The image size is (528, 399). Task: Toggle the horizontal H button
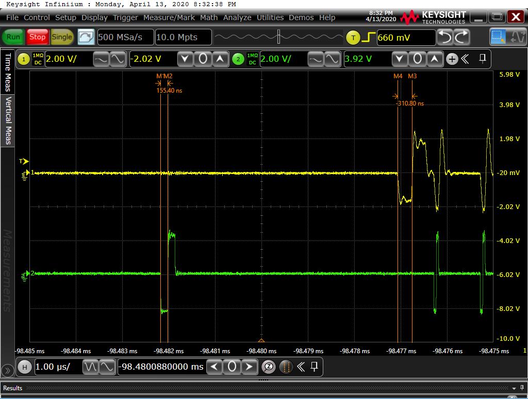pyautogui.click(x=24, y=367)
